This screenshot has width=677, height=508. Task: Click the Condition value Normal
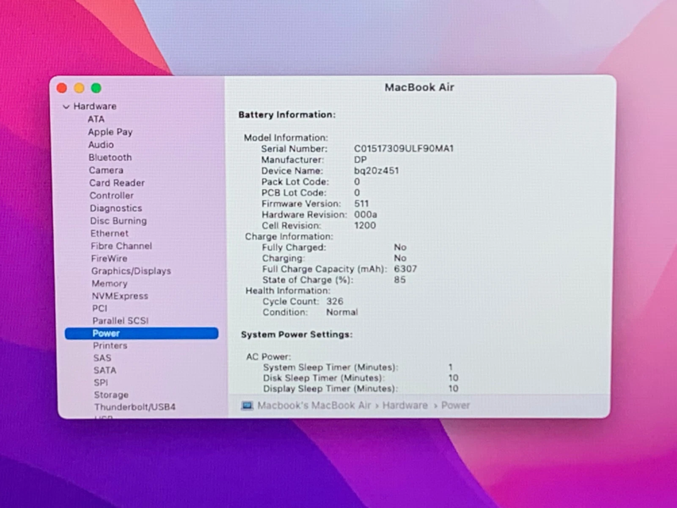342,312
